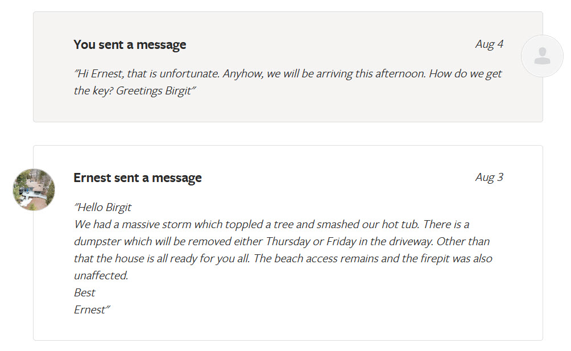
Task: Click the "Best" sign-off line
Action: point(83,292)
